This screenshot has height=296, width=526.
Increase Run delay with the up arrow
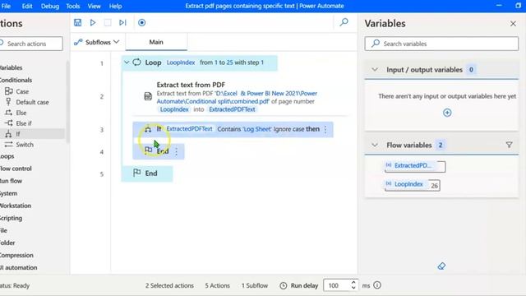[x=353, y=282]
